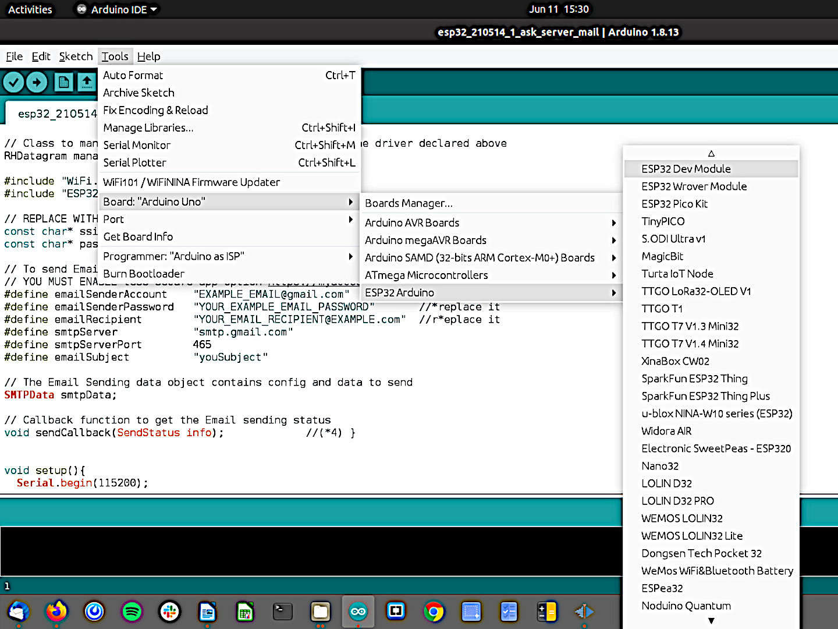Open the checklist to-do app in dock
Viewport: 838px width, 629px height.
click(x=509, y=612)
